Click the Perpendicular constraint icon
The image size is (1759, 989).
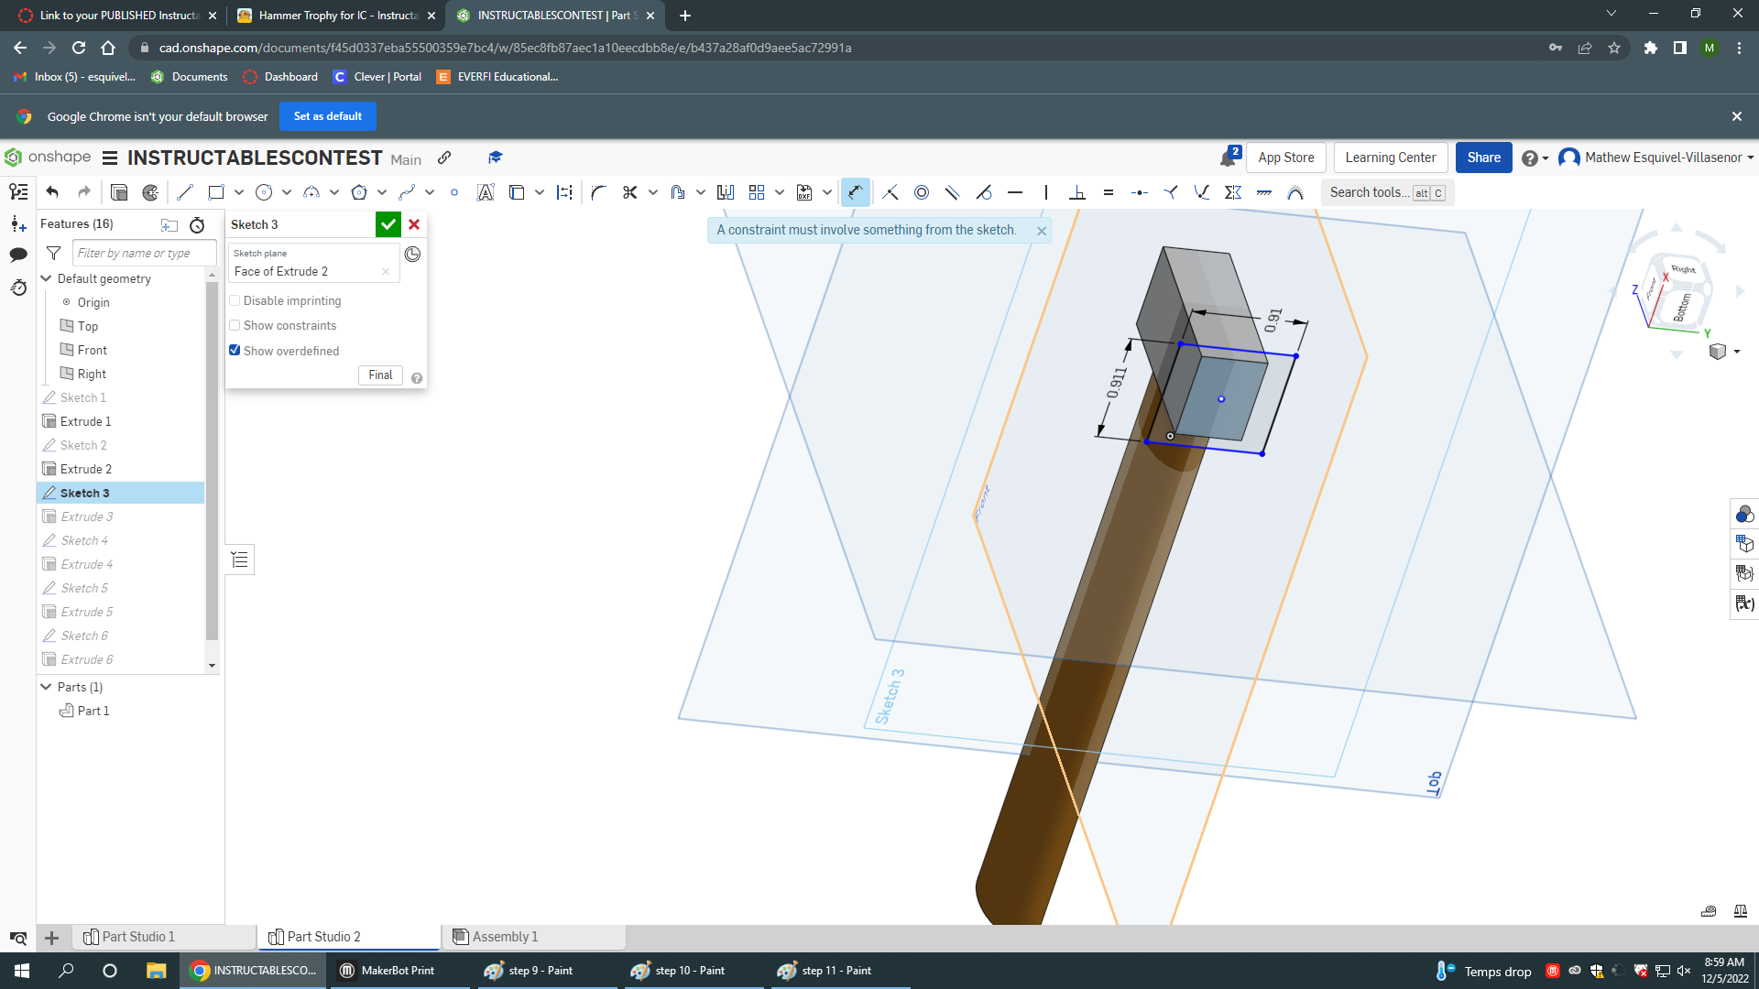pos(1077,192)
